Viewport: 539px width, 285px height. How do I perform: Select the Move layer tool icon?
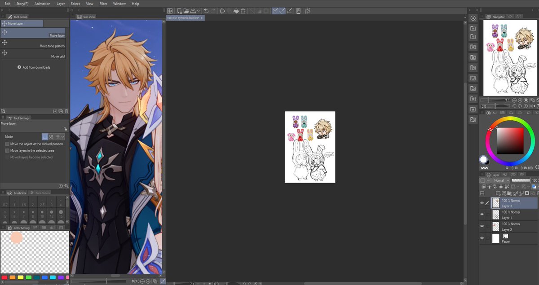click(4, 31)
